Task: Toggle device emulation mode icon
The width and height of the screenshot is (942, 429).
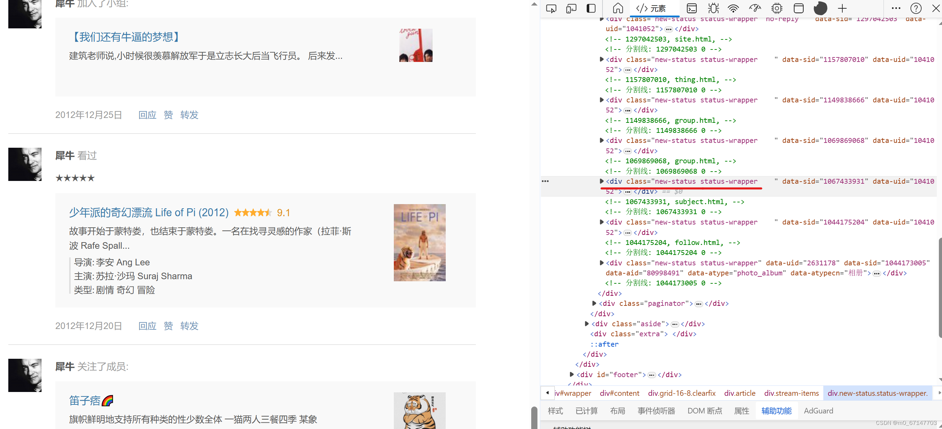Action: click(571, 8)
